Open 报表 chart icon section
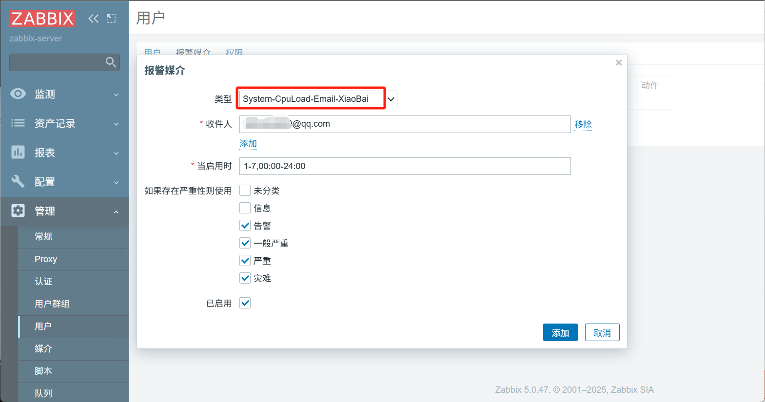The width and height of the screenshot is (765, 402). click(x=18, y=152)
